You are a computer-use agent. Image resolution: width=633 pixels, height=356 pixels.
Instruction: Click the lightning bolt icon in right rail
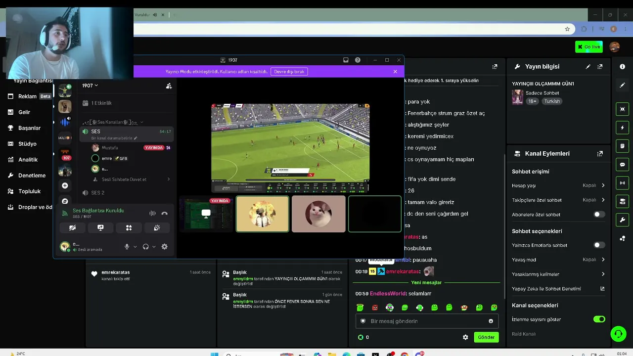tap(622, 128)
